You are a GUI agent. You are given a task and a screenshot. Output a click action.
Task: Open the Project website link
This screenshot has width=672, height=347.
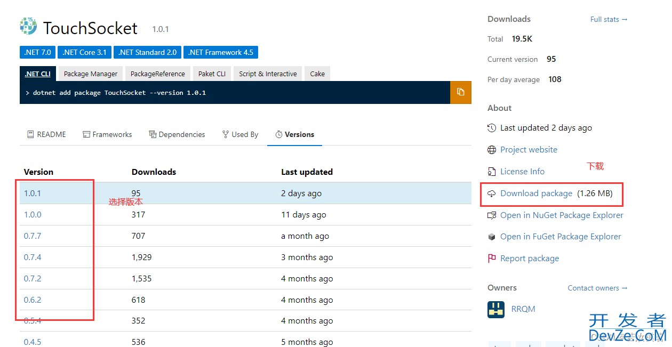coord(529,150)
